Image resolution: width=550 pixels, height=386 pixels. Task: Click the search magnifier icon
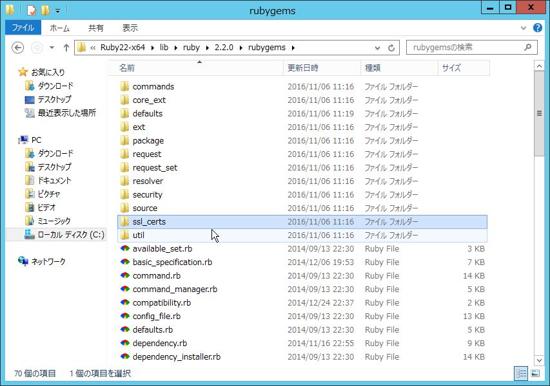[527, 47]
